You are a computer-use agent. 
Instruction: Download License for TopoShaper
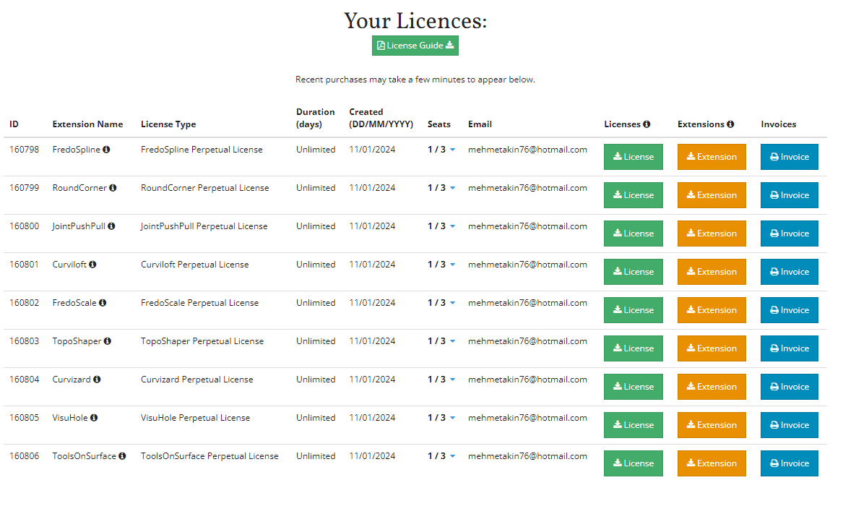coord(634,348)
